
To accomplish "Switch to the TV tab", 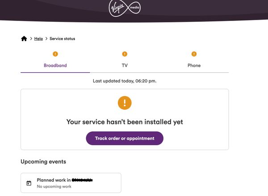I will click(125, 66).
